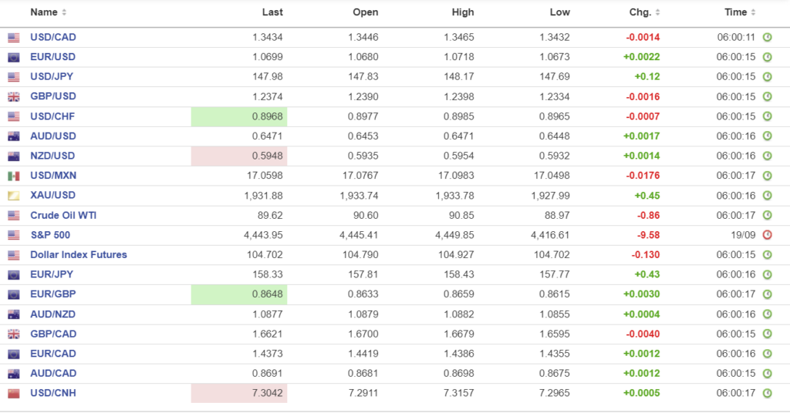Open the Dollar Index Futures link

click(78, 254)
